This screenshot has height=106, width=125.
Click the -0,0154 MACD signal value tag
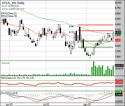[x=118, y=95]
